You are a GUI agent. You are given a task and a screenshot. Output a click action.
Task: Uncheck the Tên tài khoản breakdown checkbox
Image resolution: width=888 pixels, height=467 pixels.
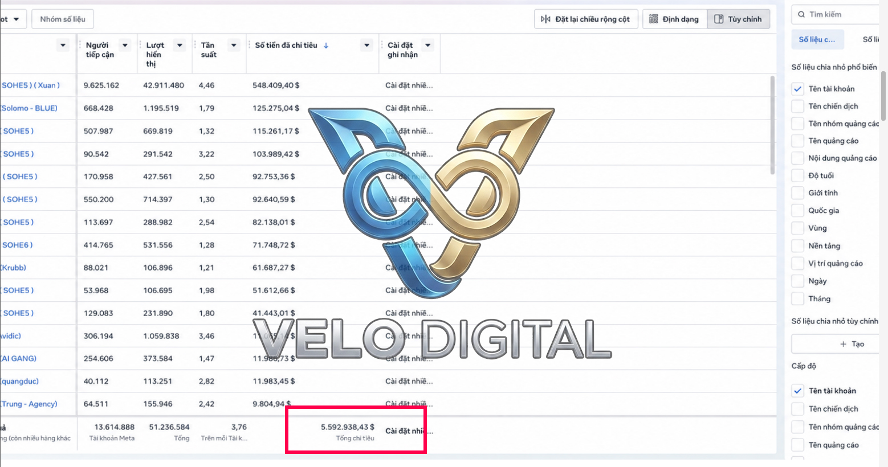797,89
